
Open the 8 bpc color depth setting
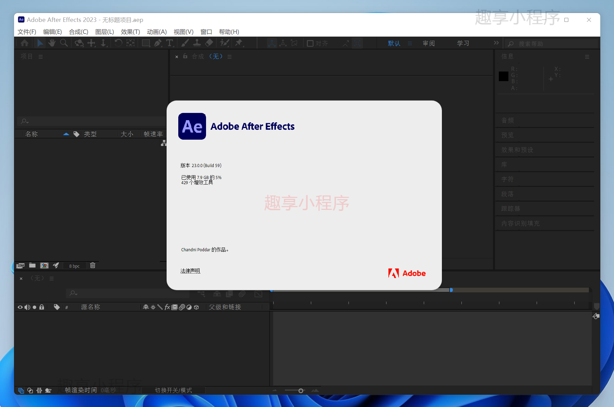[74, 266]
